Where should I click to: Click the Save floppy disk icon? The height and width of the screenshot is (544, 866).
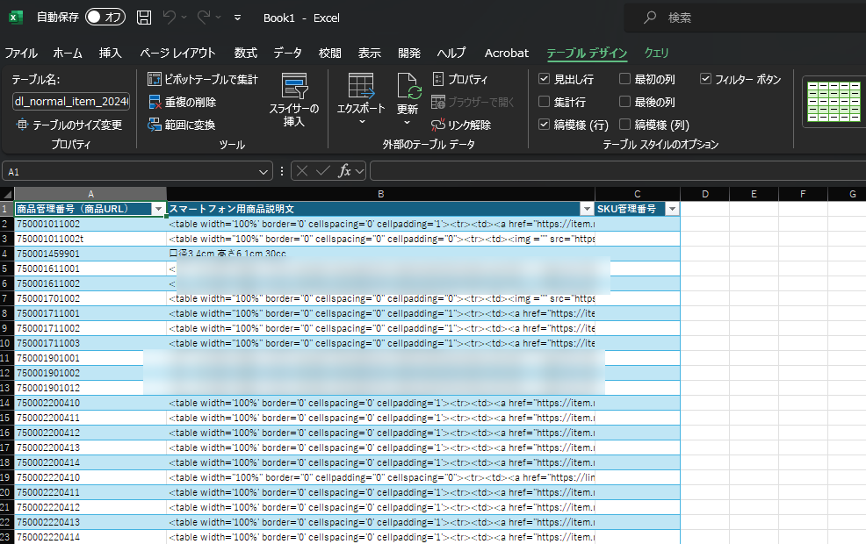(x=144, y=18)
